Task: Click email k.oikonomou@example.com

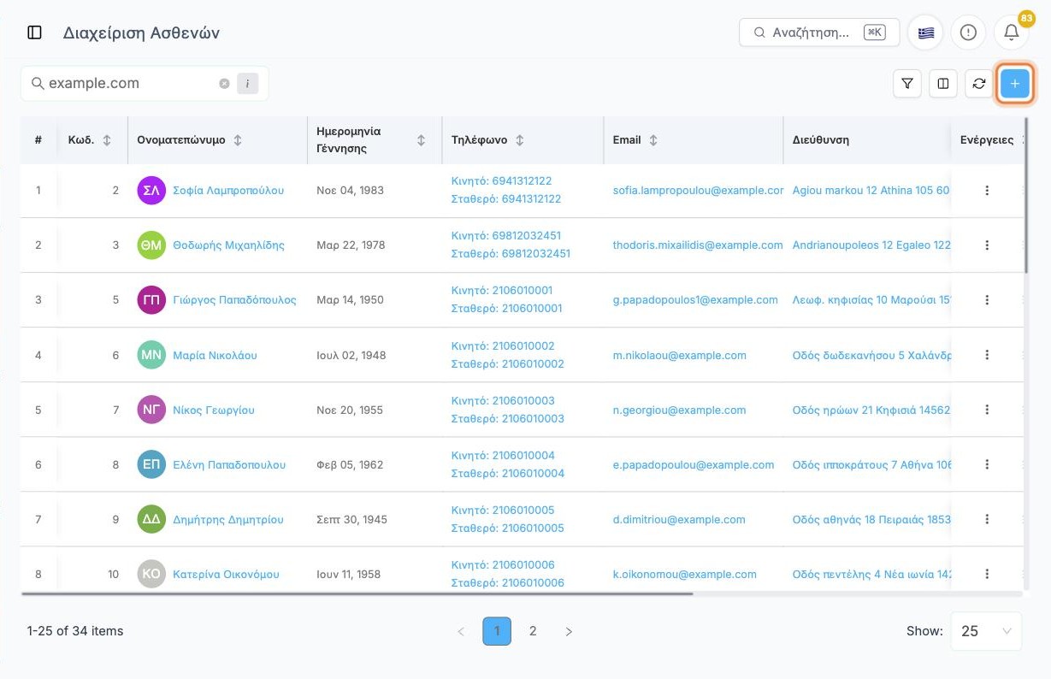Action: pos(685,574)
